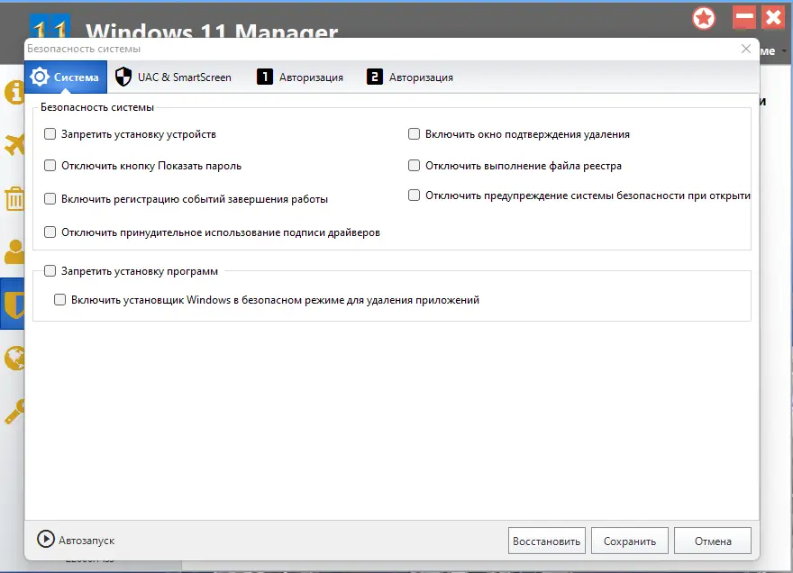Close the Безопасность системы dialog
The height and width of the screenshot is (573, 793).
[x=746, y=49]
